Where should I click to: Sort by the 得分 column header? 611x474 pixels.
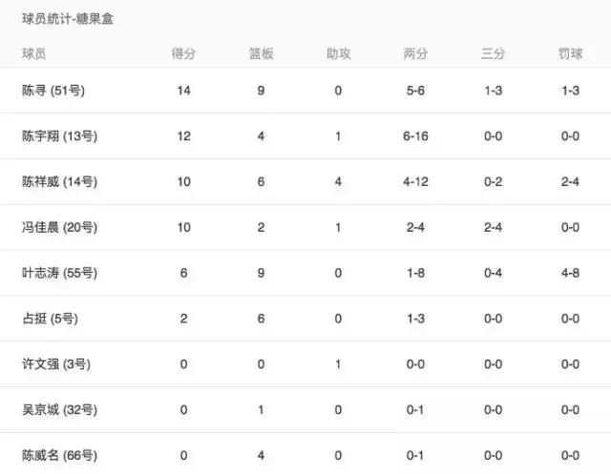point(183,54)
